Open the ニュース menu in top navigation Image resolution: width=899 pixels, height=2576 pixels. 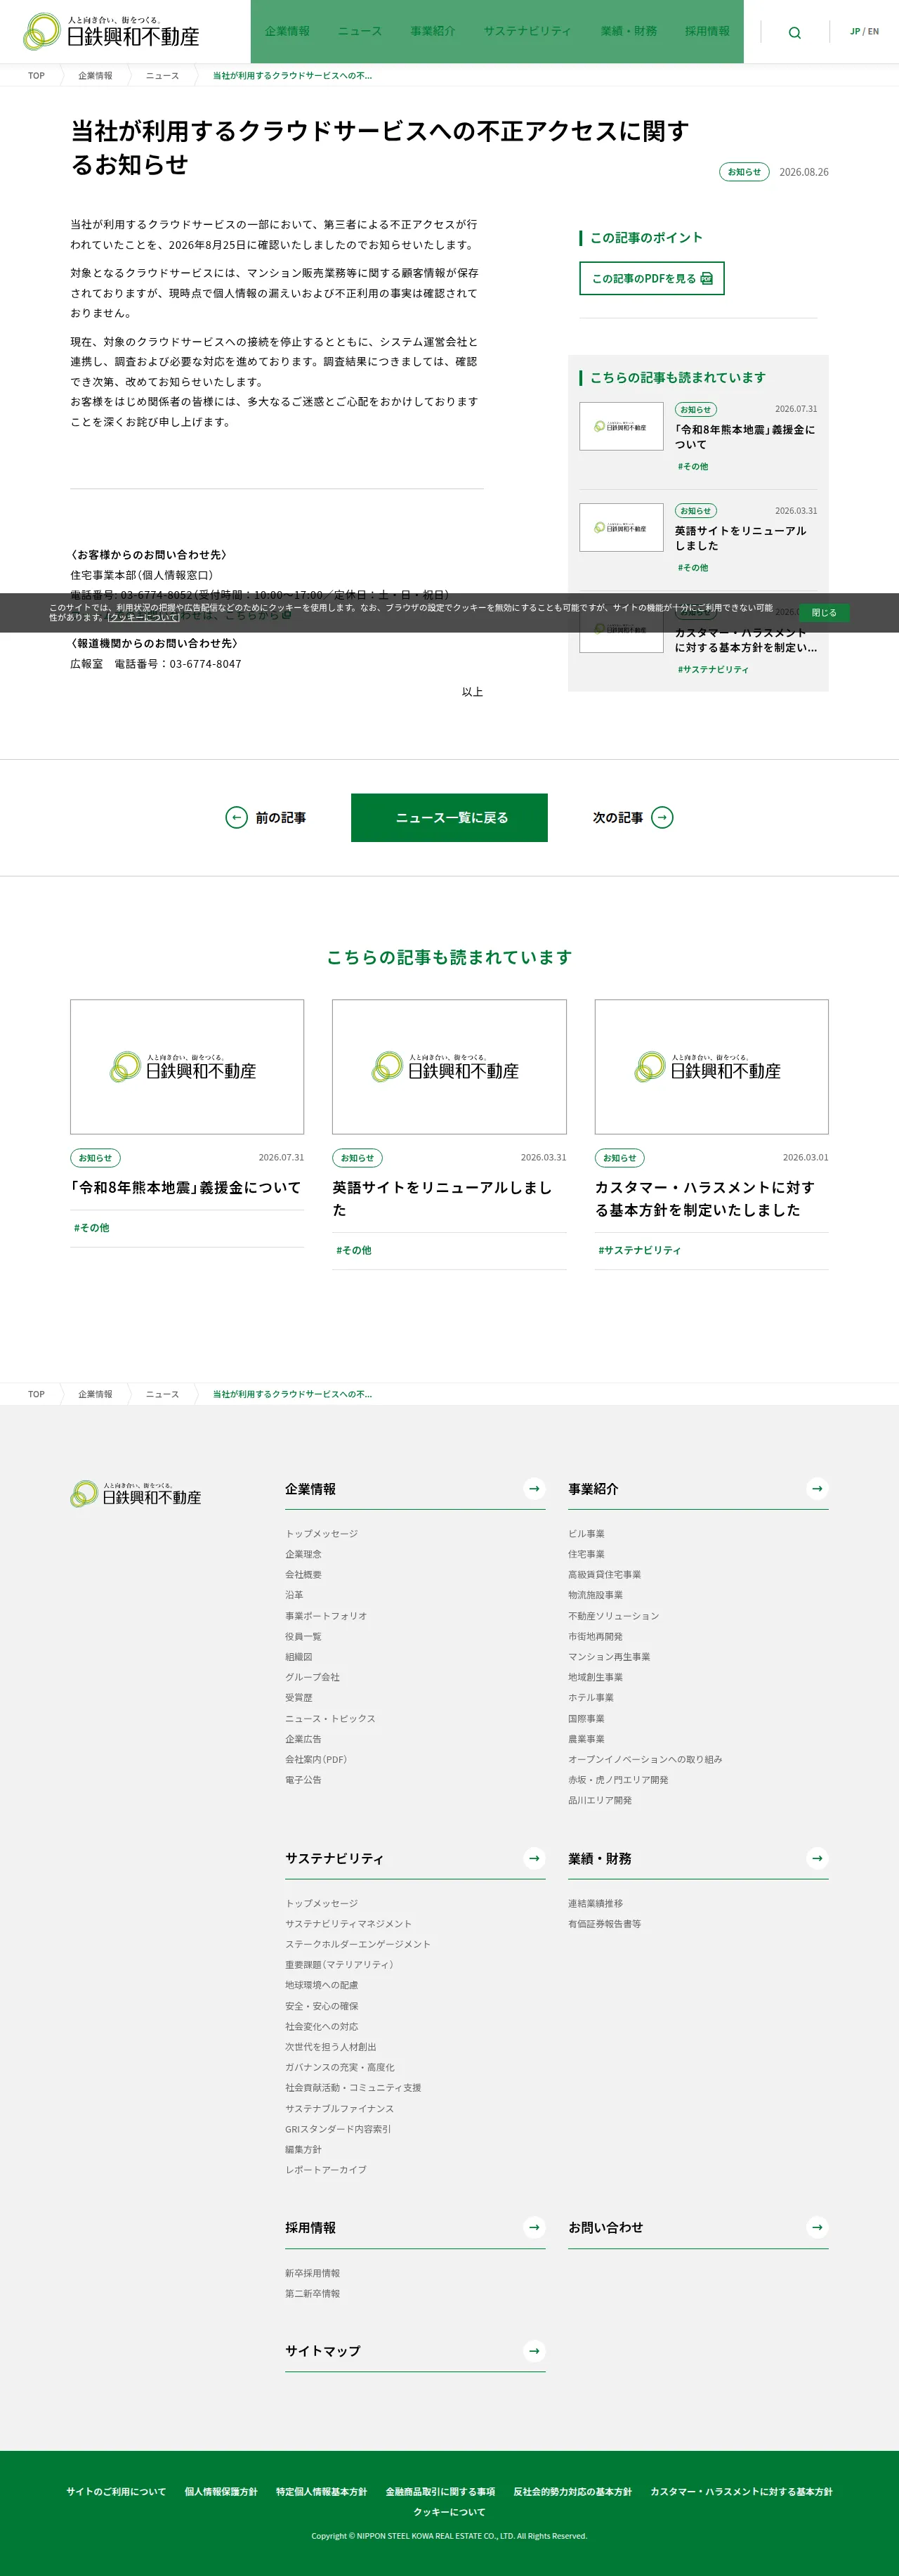pos(360,31)
